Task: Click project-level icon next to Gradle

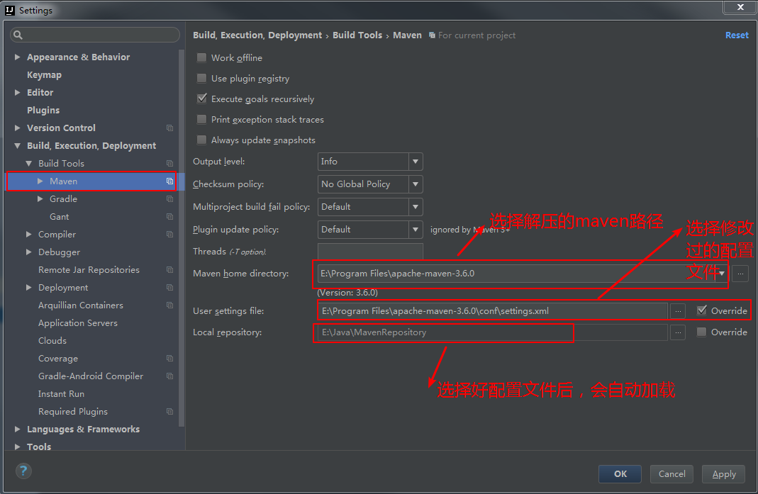Action: click(x=169, y=199)
